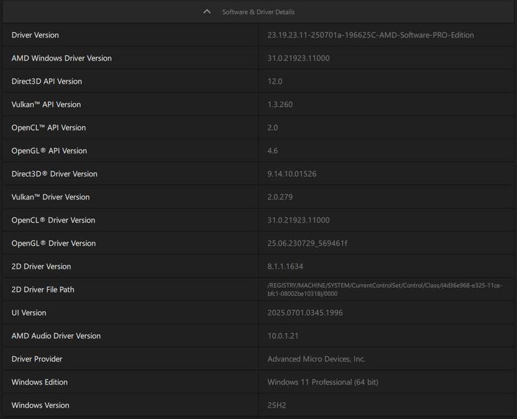Click the audio driver value 10.0.1.21
517x419 pixels.
click(x=283, y=336)
